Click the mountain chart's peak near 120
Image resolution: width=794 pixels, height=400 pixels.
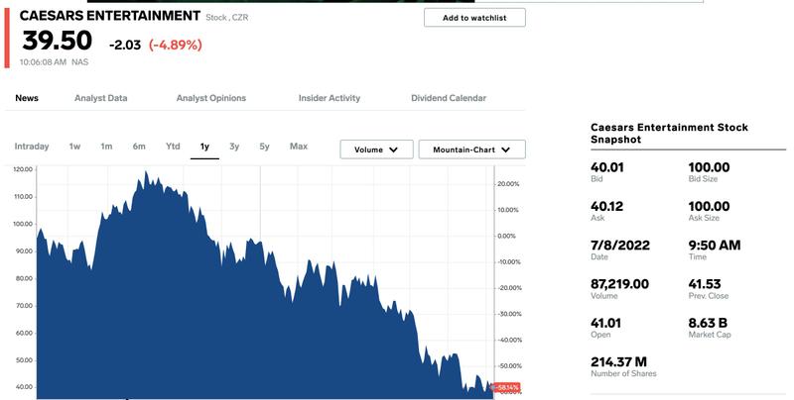(x=146, y=173)
